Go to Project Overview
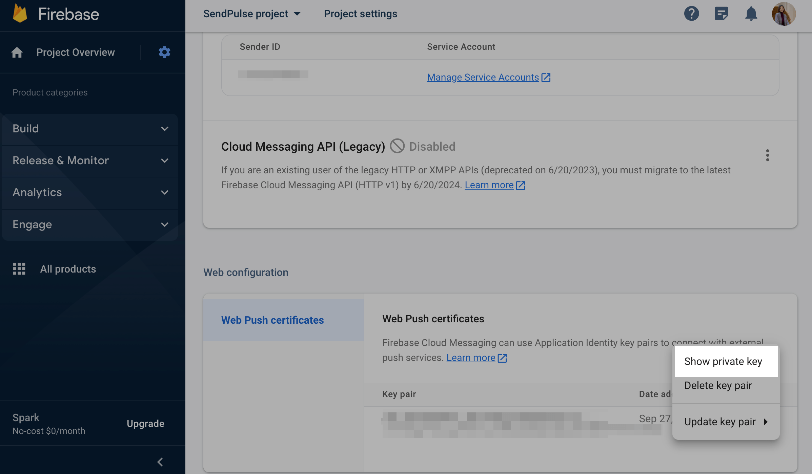 [x=76, y=52]
